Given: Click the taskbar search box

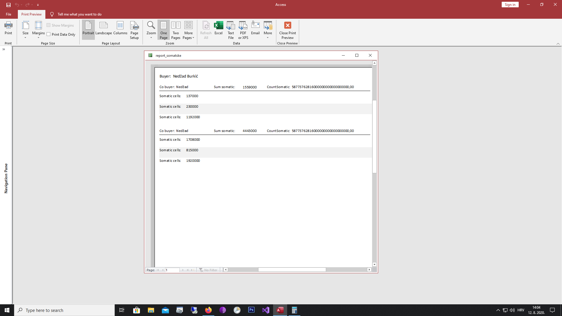Looking at the screenshot, I should pyautogui.click(x=64, y=310).
